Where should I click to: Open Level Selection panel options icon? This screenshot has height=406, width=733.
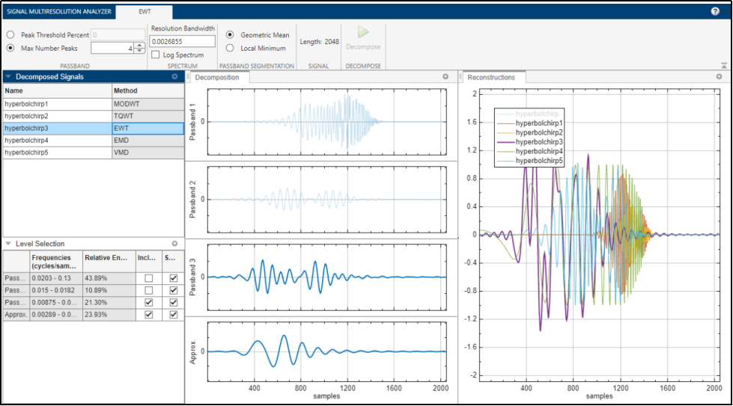point(174,244)
